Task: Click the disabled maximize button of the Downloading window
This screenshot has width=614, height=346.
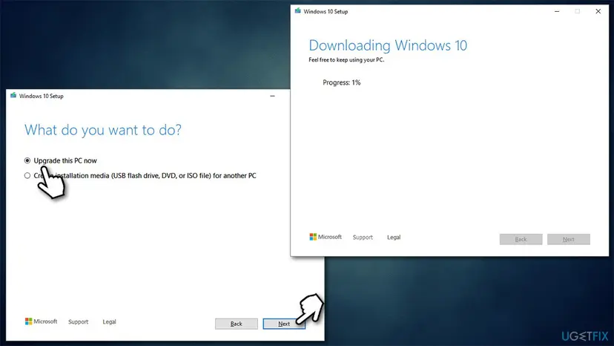Action: click(577, 11)
